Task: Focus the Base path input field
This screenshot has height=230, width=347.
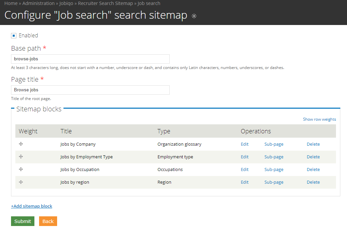Action: [x=90, y=59]
